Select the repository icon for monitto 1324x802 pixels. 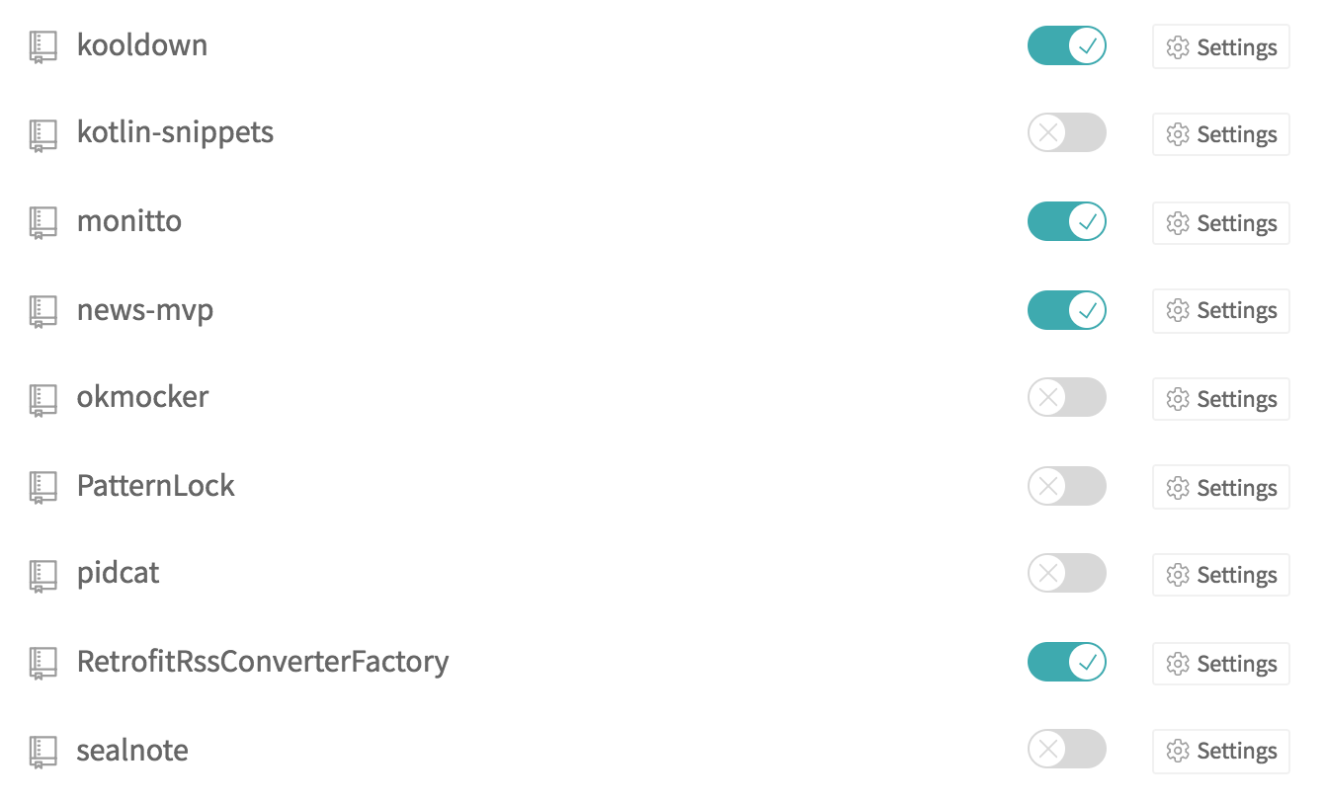41,221
